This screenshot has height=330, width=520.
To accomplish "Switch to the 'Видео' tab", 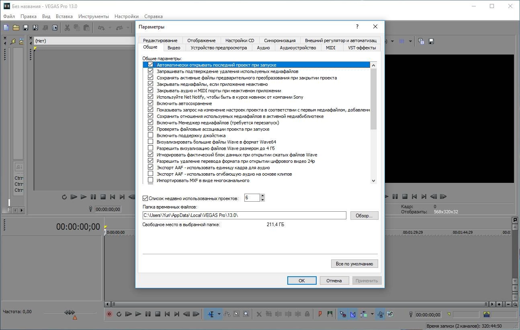I will click(174, 48).
